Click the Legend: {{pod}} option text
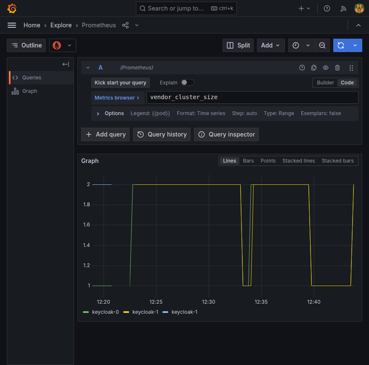Screen dimensions: 369x365 150,113
